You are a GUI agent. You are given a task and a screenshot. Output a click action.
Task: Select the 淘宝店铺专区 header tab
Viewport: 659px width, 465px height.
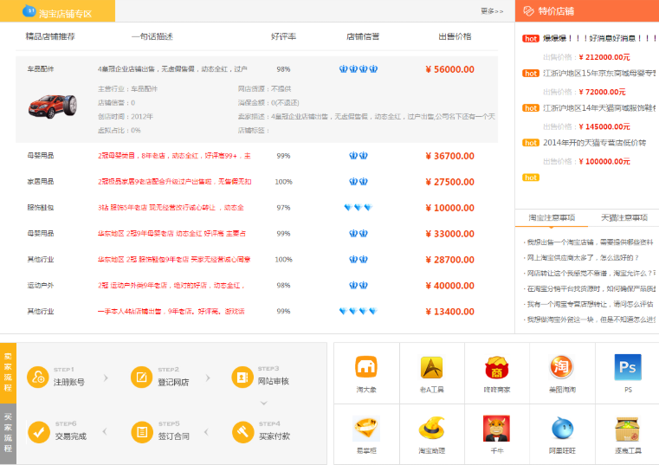pyautogui.click(x=57, y=11)
